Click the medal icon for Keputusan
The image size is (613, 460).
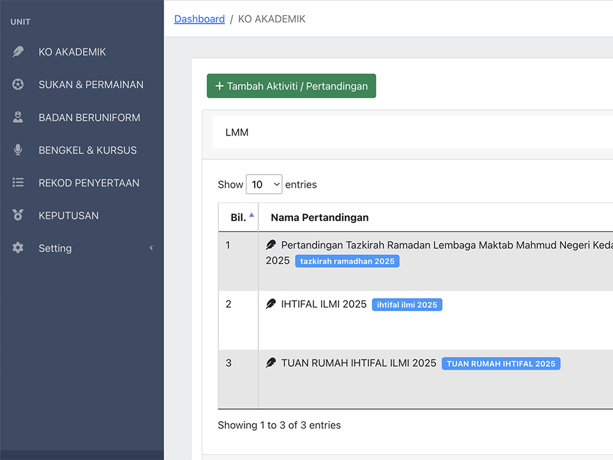18,215
